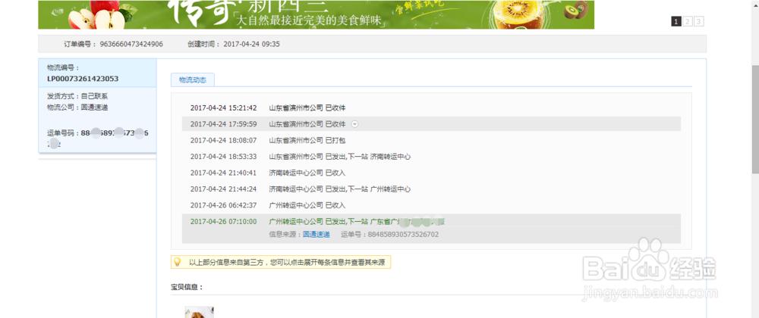Select logistics number LP00073261423053
This screenshot has height=318, width=759.
[83, 79]
